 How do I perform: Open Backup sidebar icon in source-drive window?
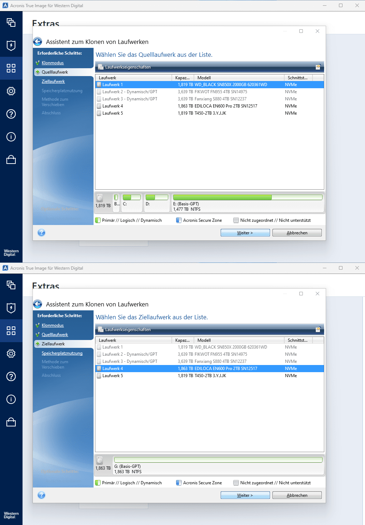coord(11,22)
